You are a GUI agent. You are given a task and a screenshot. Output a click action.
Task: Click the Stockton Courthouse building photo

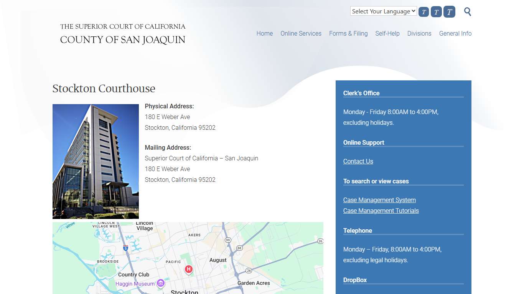[x=96, y=161]
